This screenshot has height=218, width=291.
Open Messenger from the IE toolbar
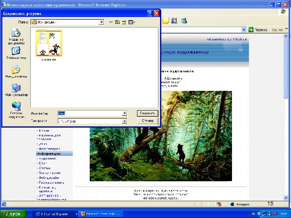point(184,21)
